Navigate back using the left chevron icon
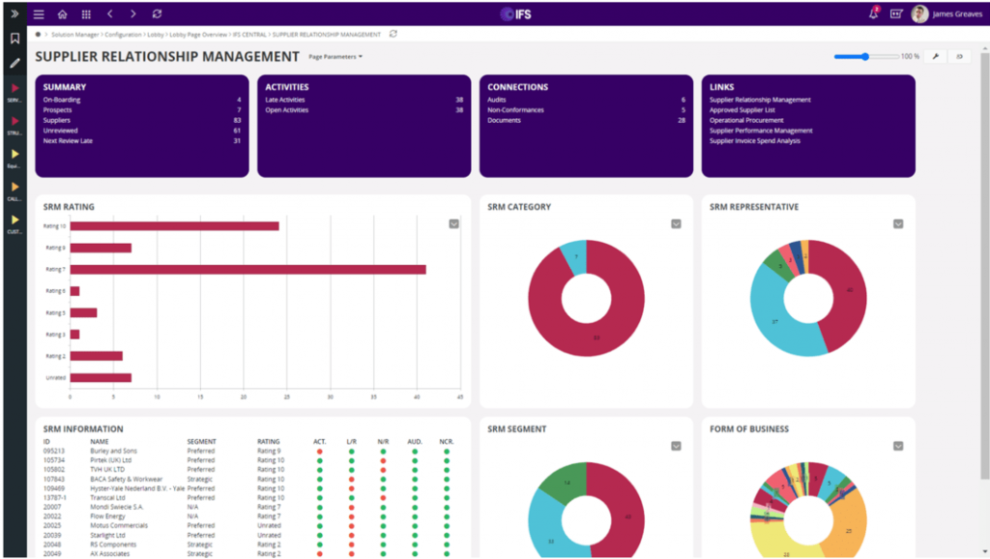This screenshot has height=559, width=990. (112, 14)
